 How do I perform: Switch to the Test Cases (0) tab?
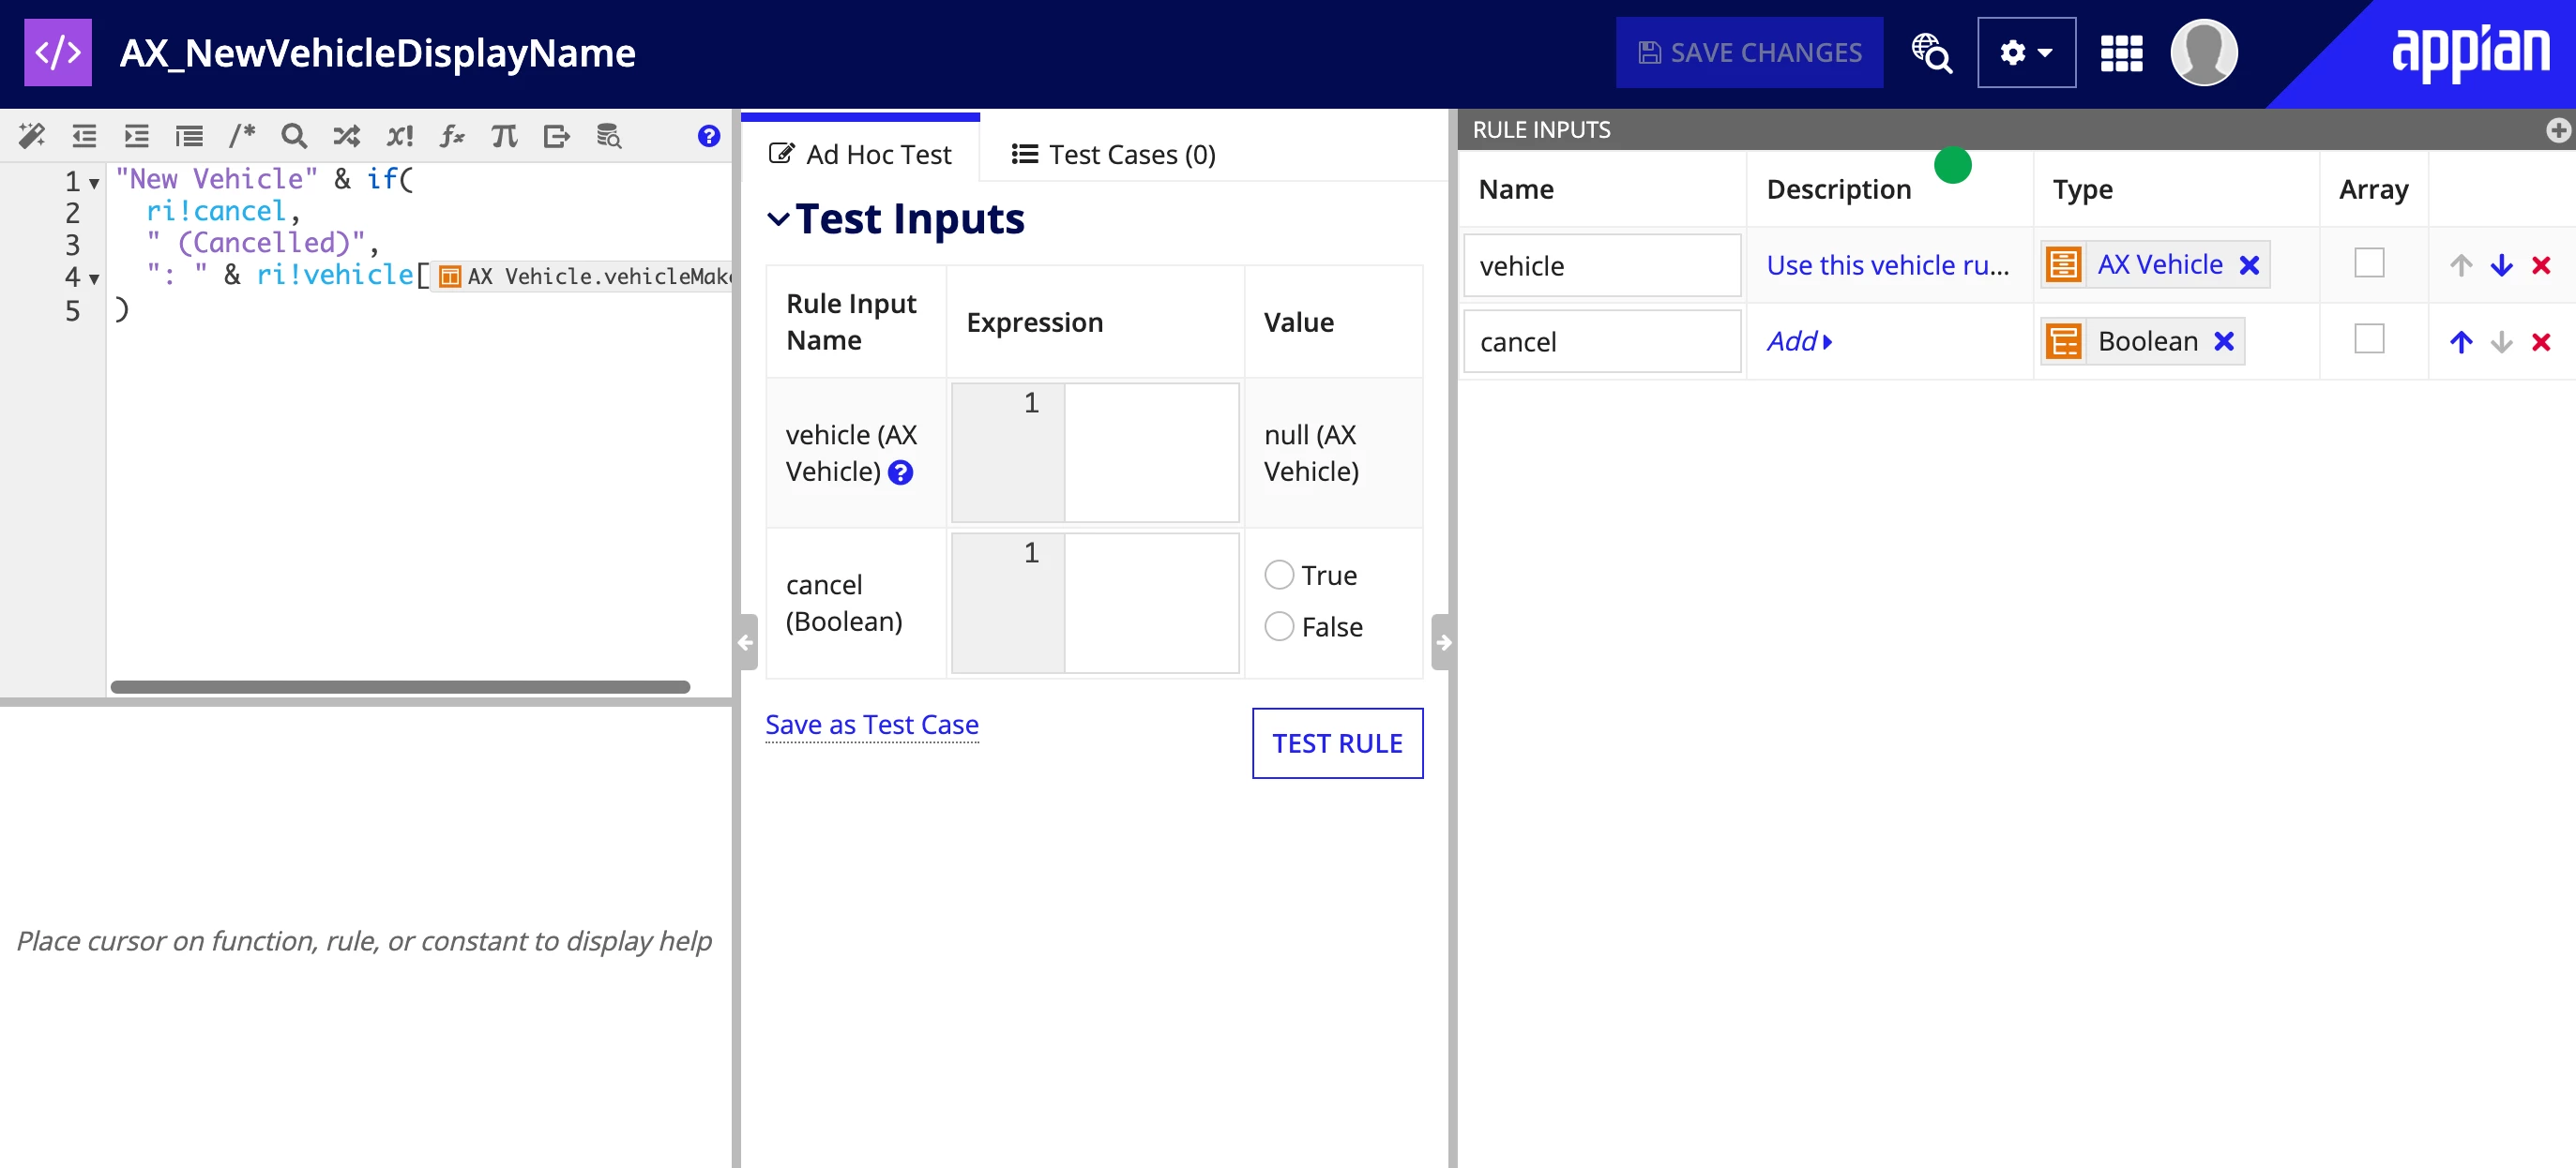[1114, 154]
